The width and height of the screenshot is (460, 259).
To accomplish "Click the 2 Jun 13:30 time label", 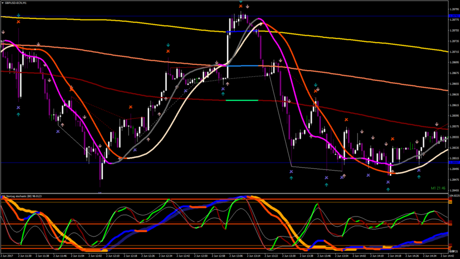I will (288, 256).
